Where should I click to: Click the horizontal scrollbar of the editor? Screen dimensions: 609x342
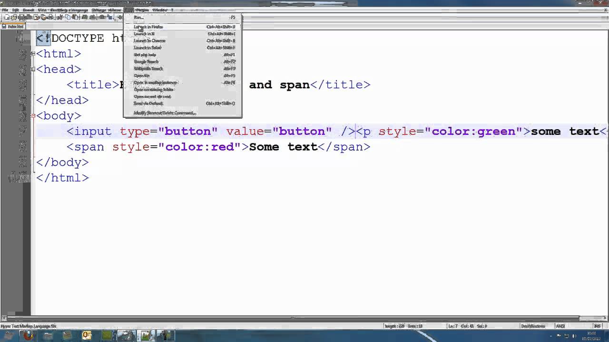(304, 318)
